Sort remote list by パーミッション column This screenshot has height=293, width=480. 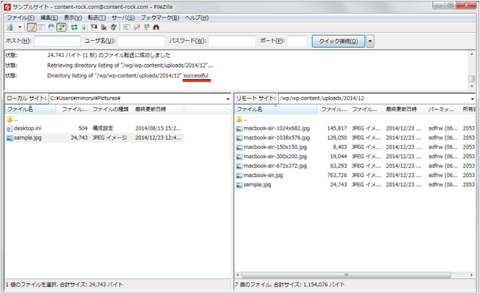pyautogui.click(x=443, y=109)
